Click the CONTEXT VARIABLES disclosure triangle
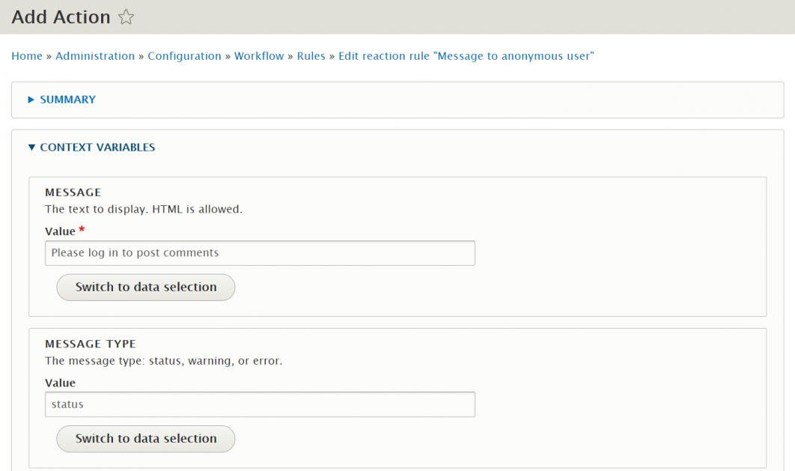 pyautogui.click(x=31, y=147)
